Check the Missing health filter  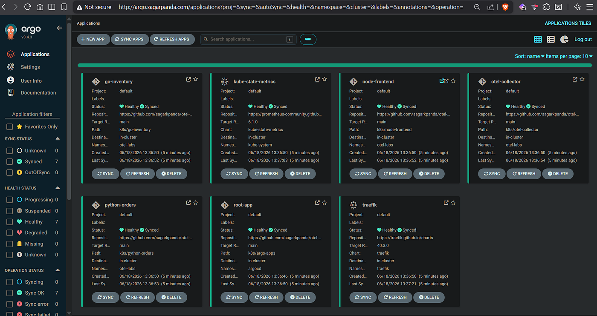pos(9,244)
